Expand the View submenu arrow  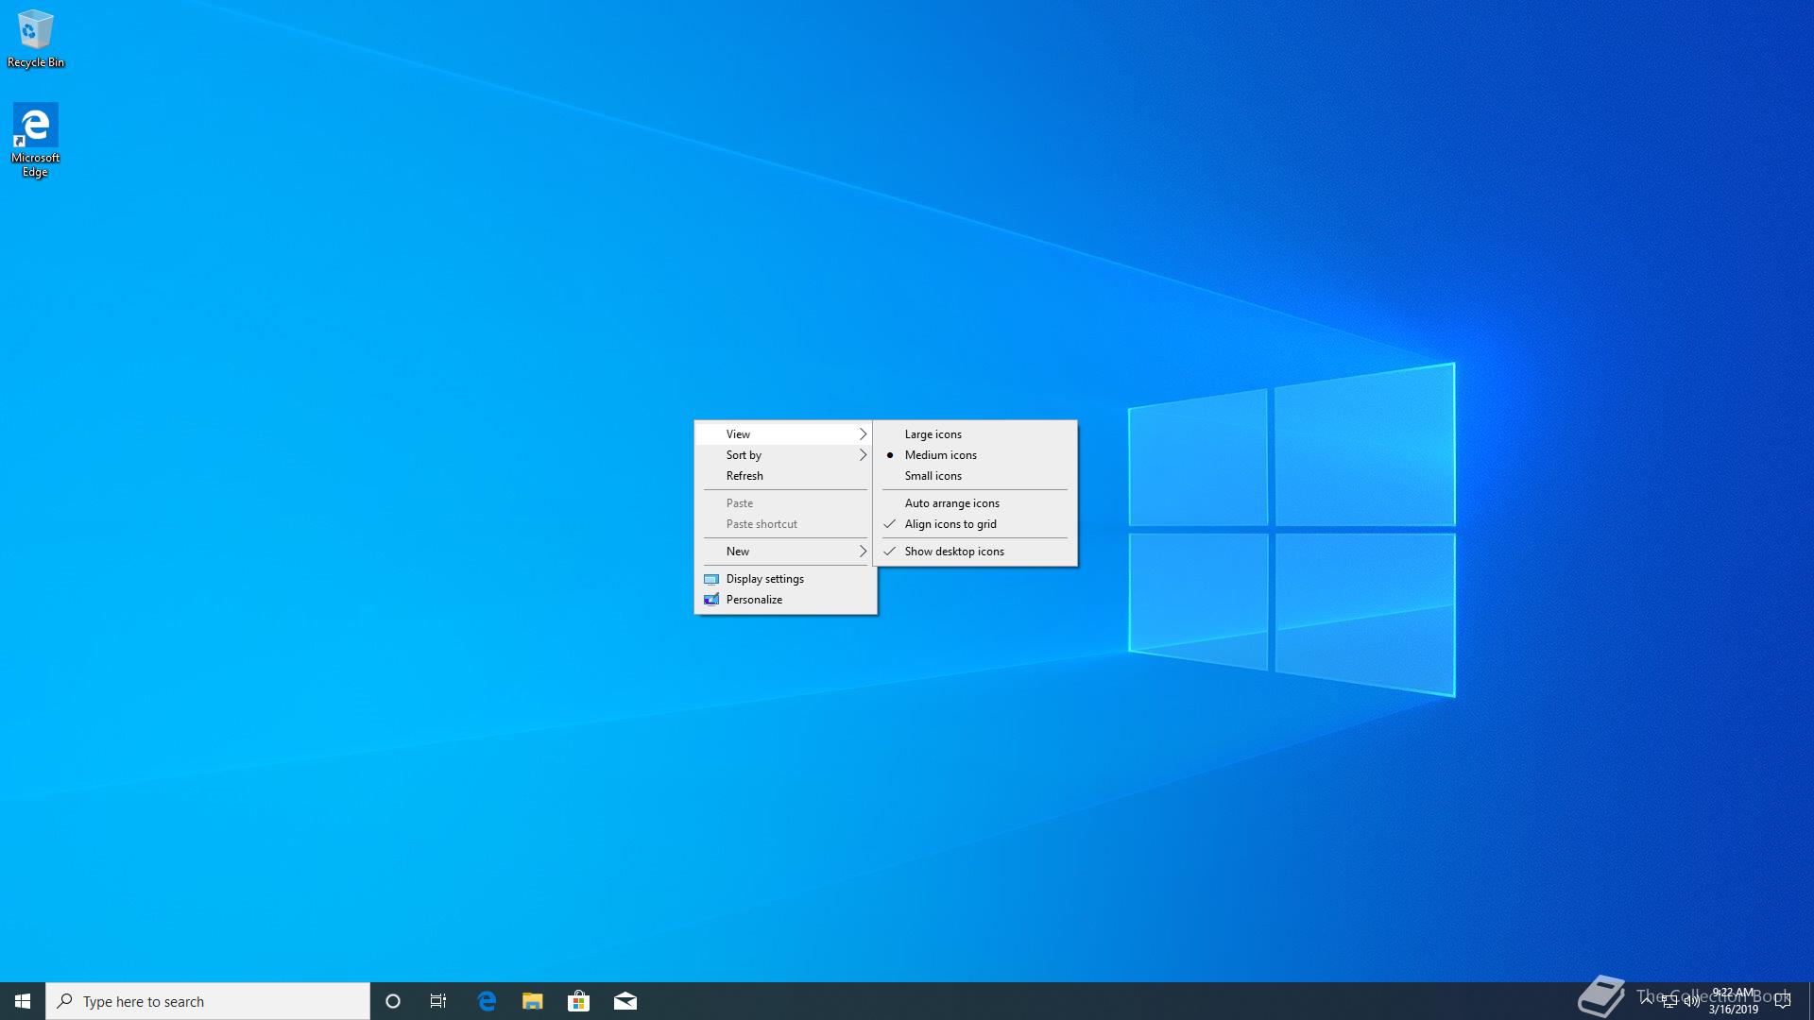click(862, 434)
